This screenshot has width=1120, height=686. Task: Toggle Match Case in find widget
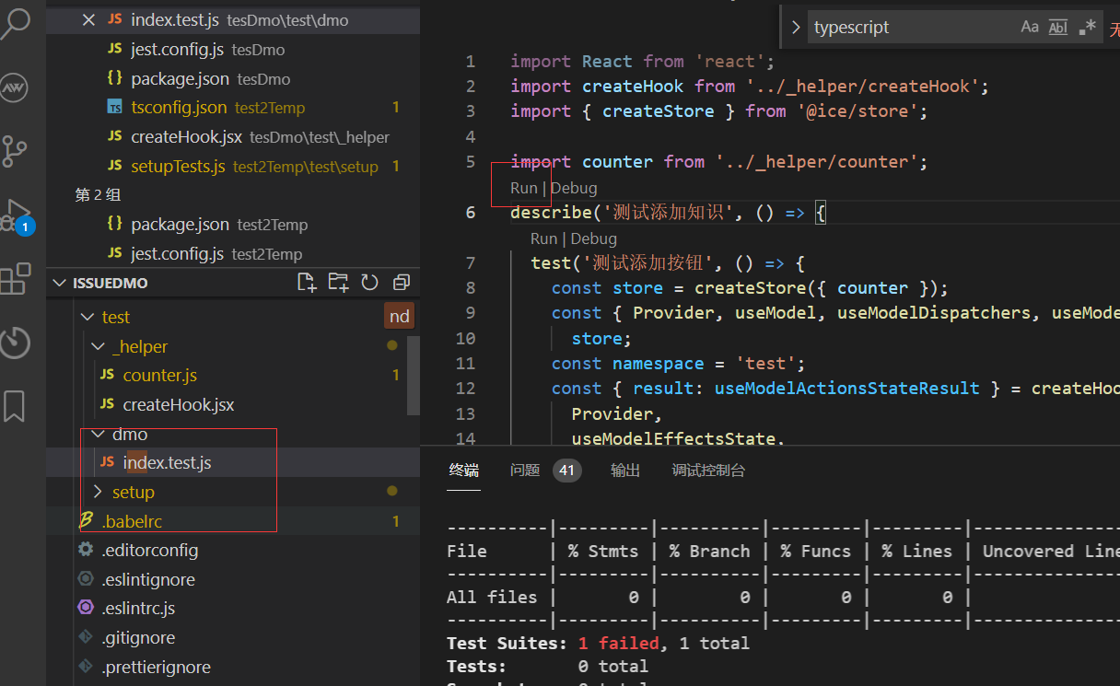1030,27
